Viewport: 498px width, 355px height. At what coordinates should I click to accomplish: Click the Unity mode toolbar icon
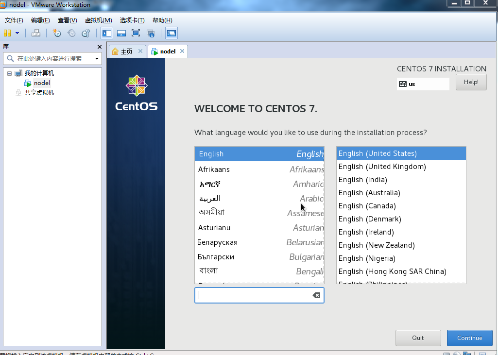tap(151, 33)
